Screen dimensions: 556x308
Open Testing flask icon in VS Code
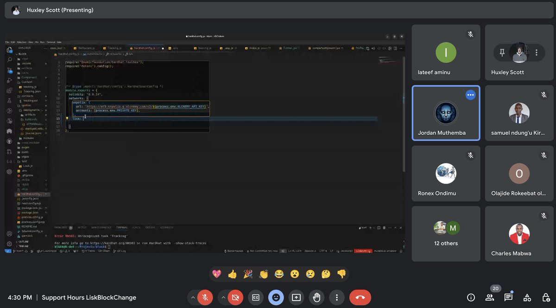9,101
